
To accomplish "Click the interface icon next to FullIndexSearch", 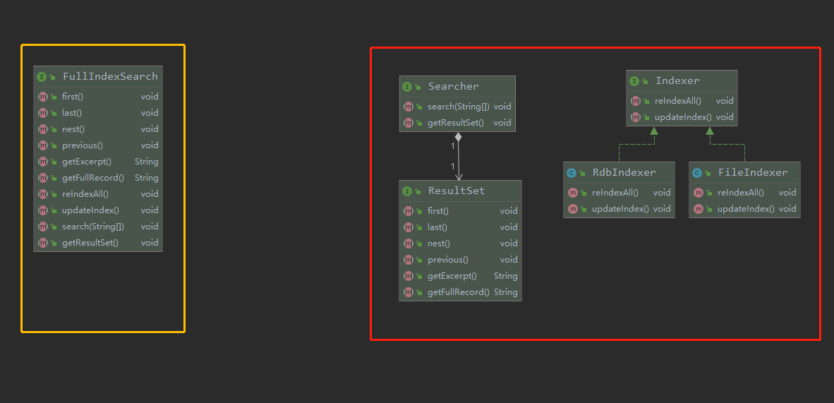I will pyautogui.click(x=42, y=77).
